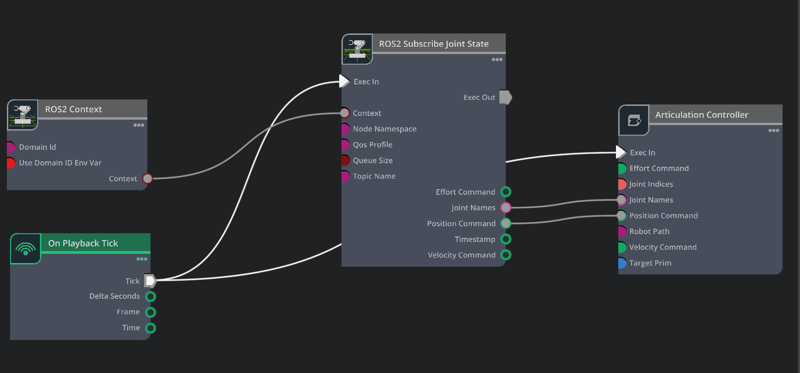Click the Topic Name label

pyautogui.click(x=374, y=176)
